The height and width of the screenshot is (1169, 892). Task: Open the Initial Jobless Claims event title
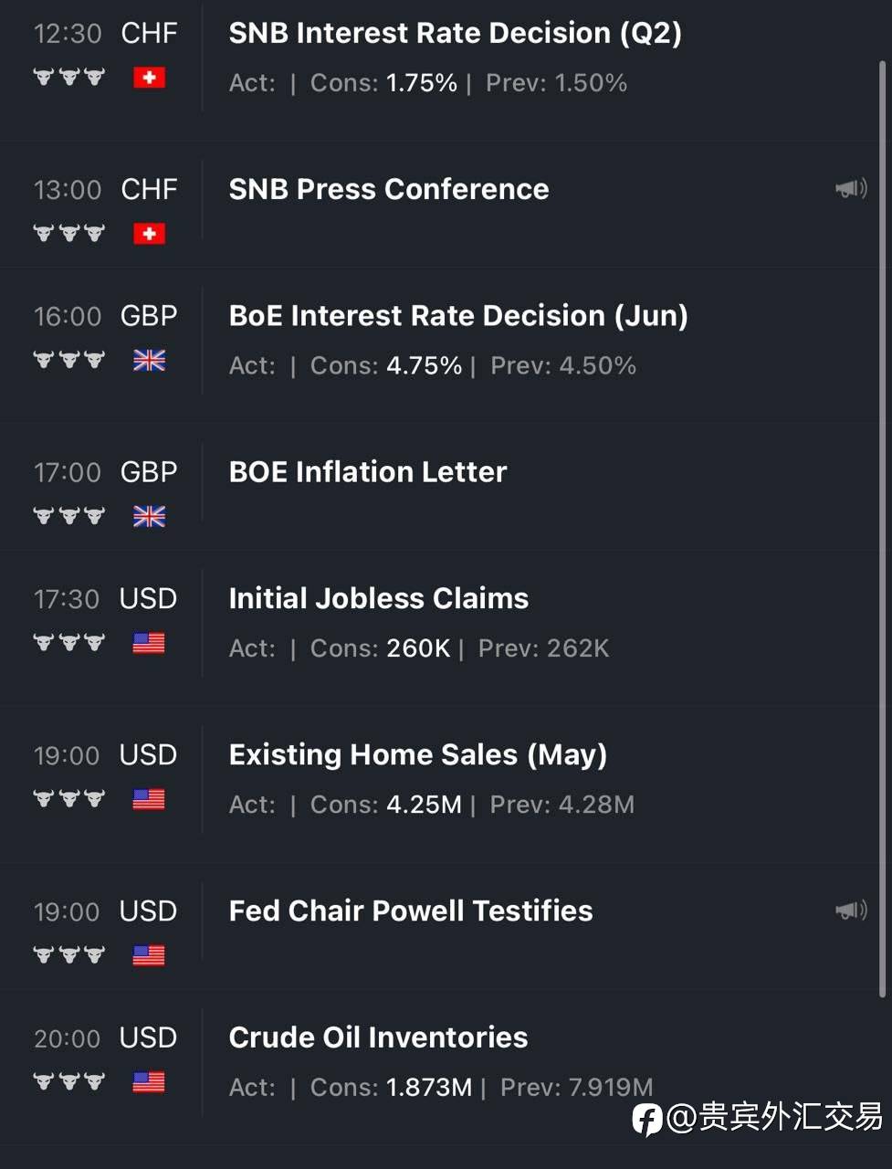(379, 598)
